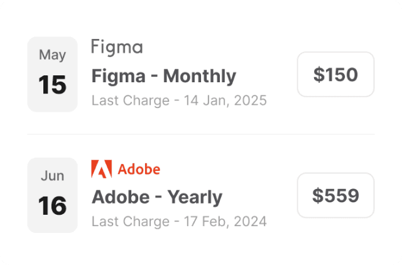Select the red Adobe wordmark text
Viewport: 402px width, 265px height.
(139, 169)
